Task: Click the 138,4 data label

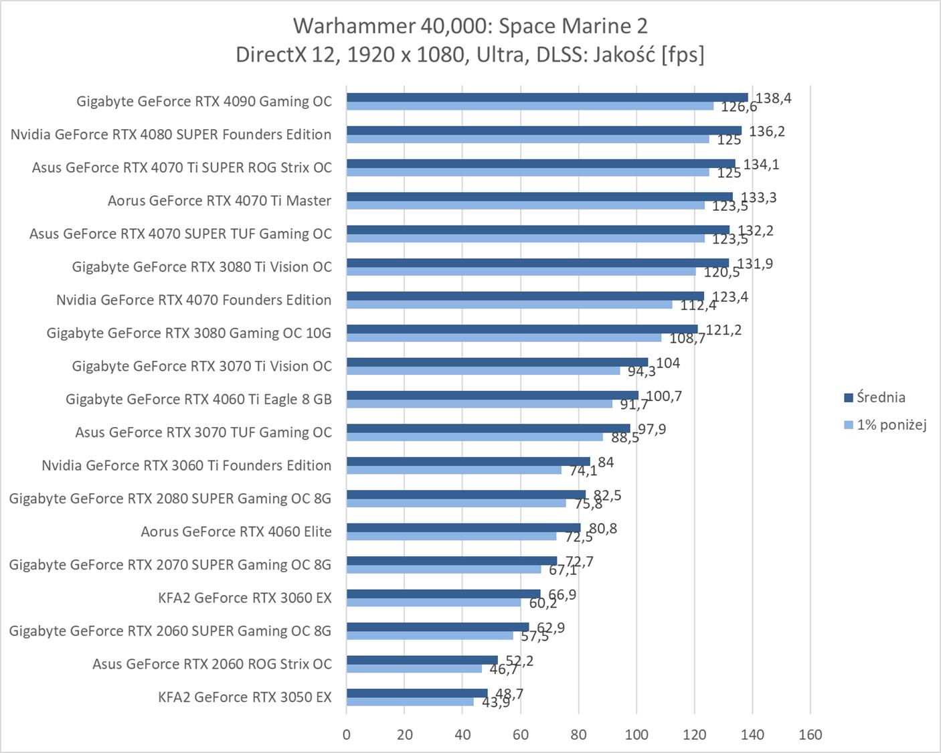Action: point(774,98)
